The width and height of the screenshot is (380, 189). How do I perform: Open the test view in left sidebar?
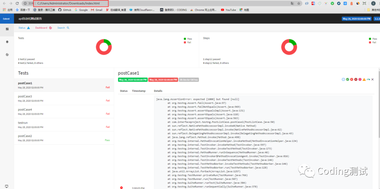7,29
